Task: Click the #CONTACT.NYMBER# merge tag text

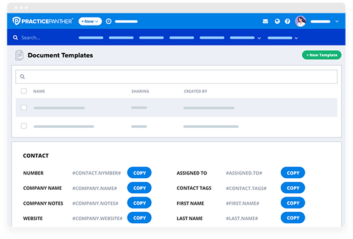Action: (x=97, y=173)
